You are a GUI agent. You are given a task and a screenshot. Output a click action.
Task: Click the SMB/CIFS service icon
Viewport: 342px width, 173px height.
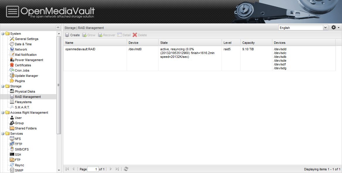(x=12, y=149)
